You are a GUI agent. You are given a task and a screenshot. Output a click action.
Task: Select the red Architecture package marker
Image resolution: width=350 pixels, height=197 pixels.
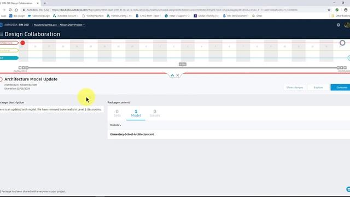(22, 43)
